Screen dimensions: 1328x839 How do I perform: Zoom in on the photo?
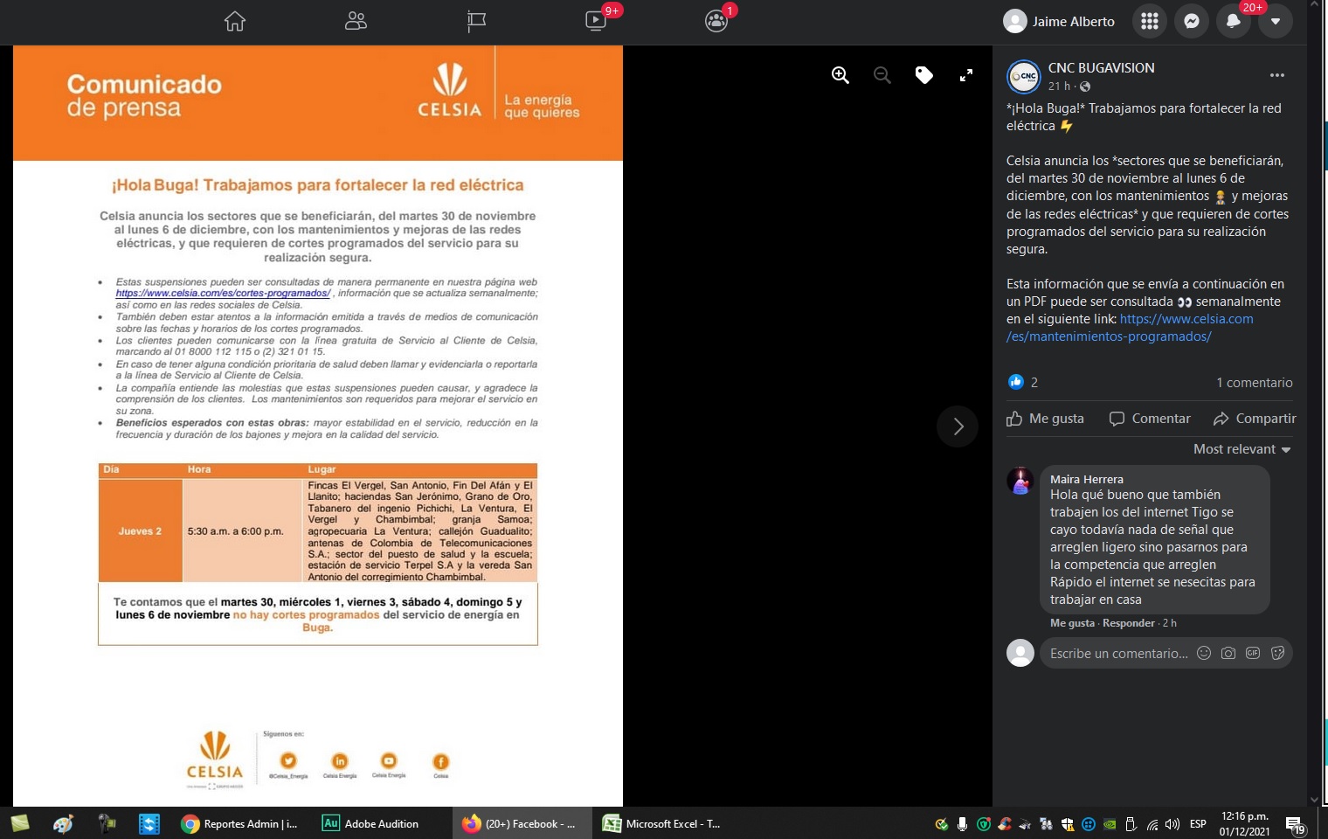click(x=840, y=75)
